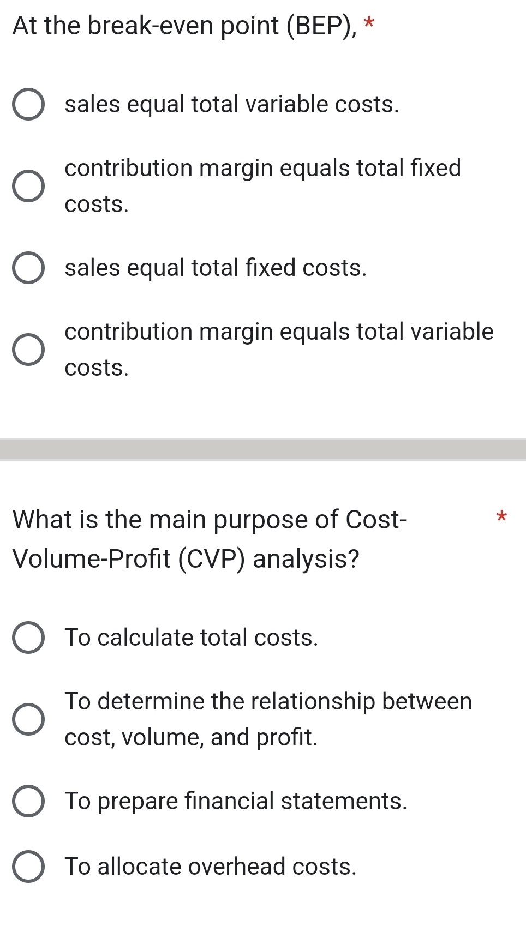Select radio circle for 'sales equal total variable costs'
Screen dimensions: 526x938
[28, 104]
